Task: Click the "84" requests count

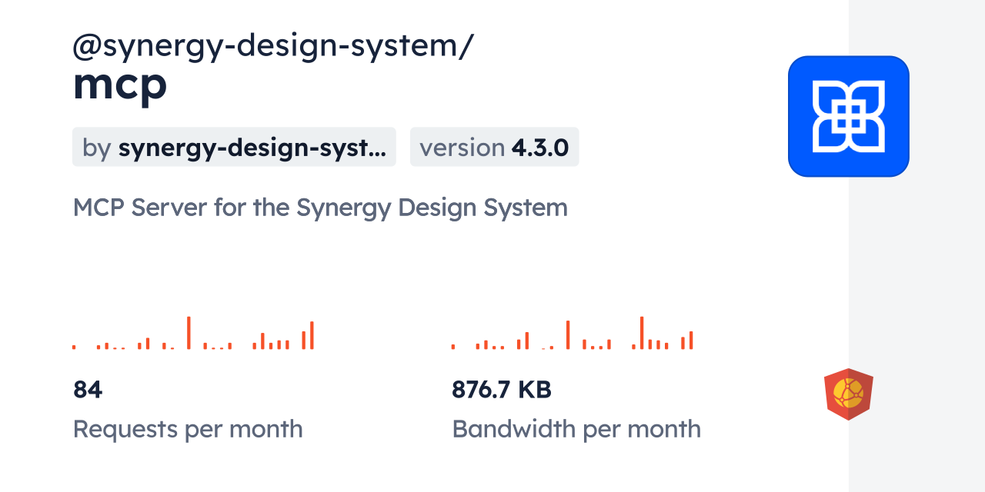Action: (88, 390)
